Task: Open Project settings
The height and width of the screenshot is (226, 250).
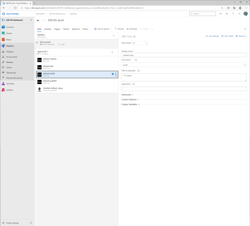Action: [x=12, y=223]
